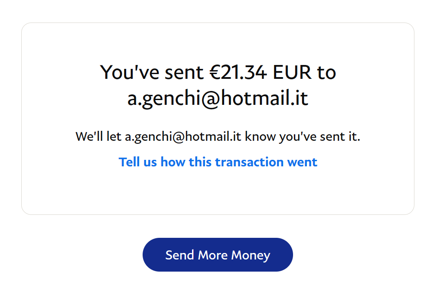
Task: Click the word 'went' at the link's end
Action: point(302,162)
